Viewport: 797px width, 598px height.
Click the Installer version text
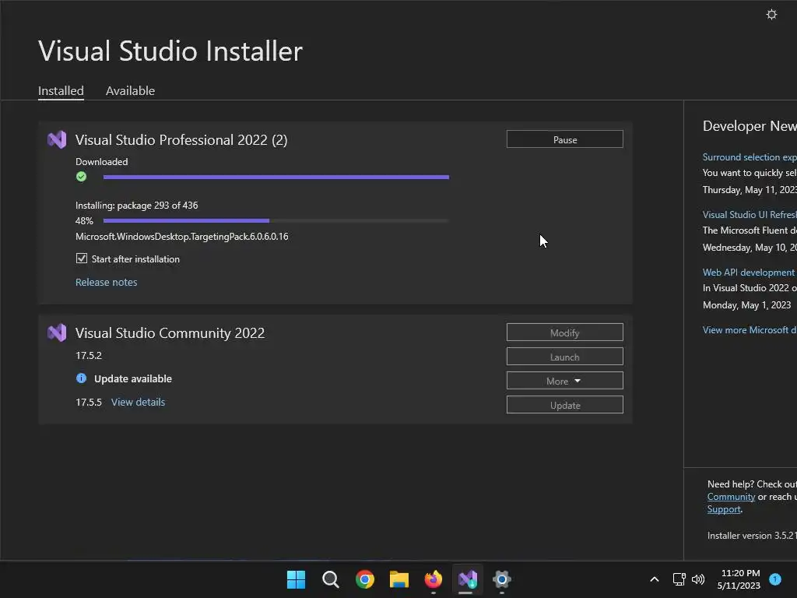pyautogui.click(x=752, y=536)
